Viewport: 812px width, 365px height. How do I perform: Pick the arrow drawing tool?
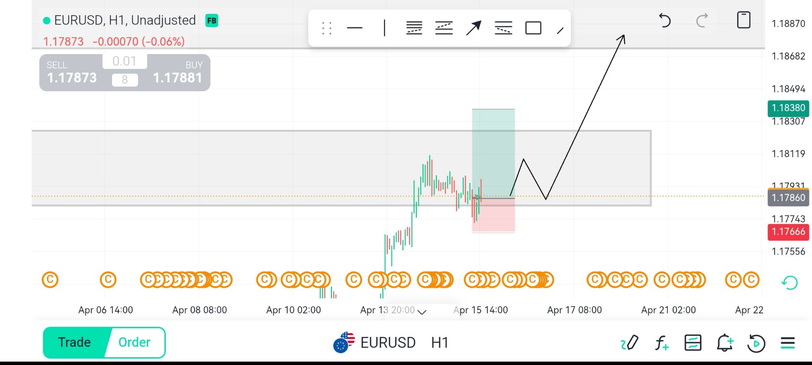[474, 28]
